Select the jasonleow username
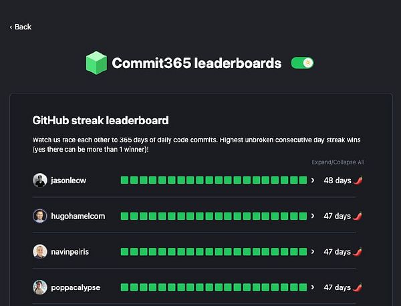This screenshot has height=306, width=401. (x=69, y=180)
